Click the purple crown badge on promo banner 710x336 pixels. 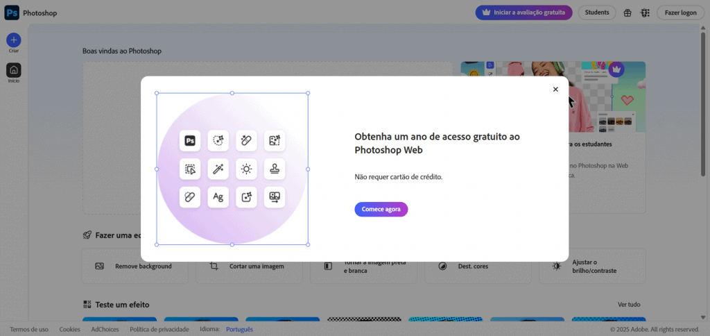(616, 69)
